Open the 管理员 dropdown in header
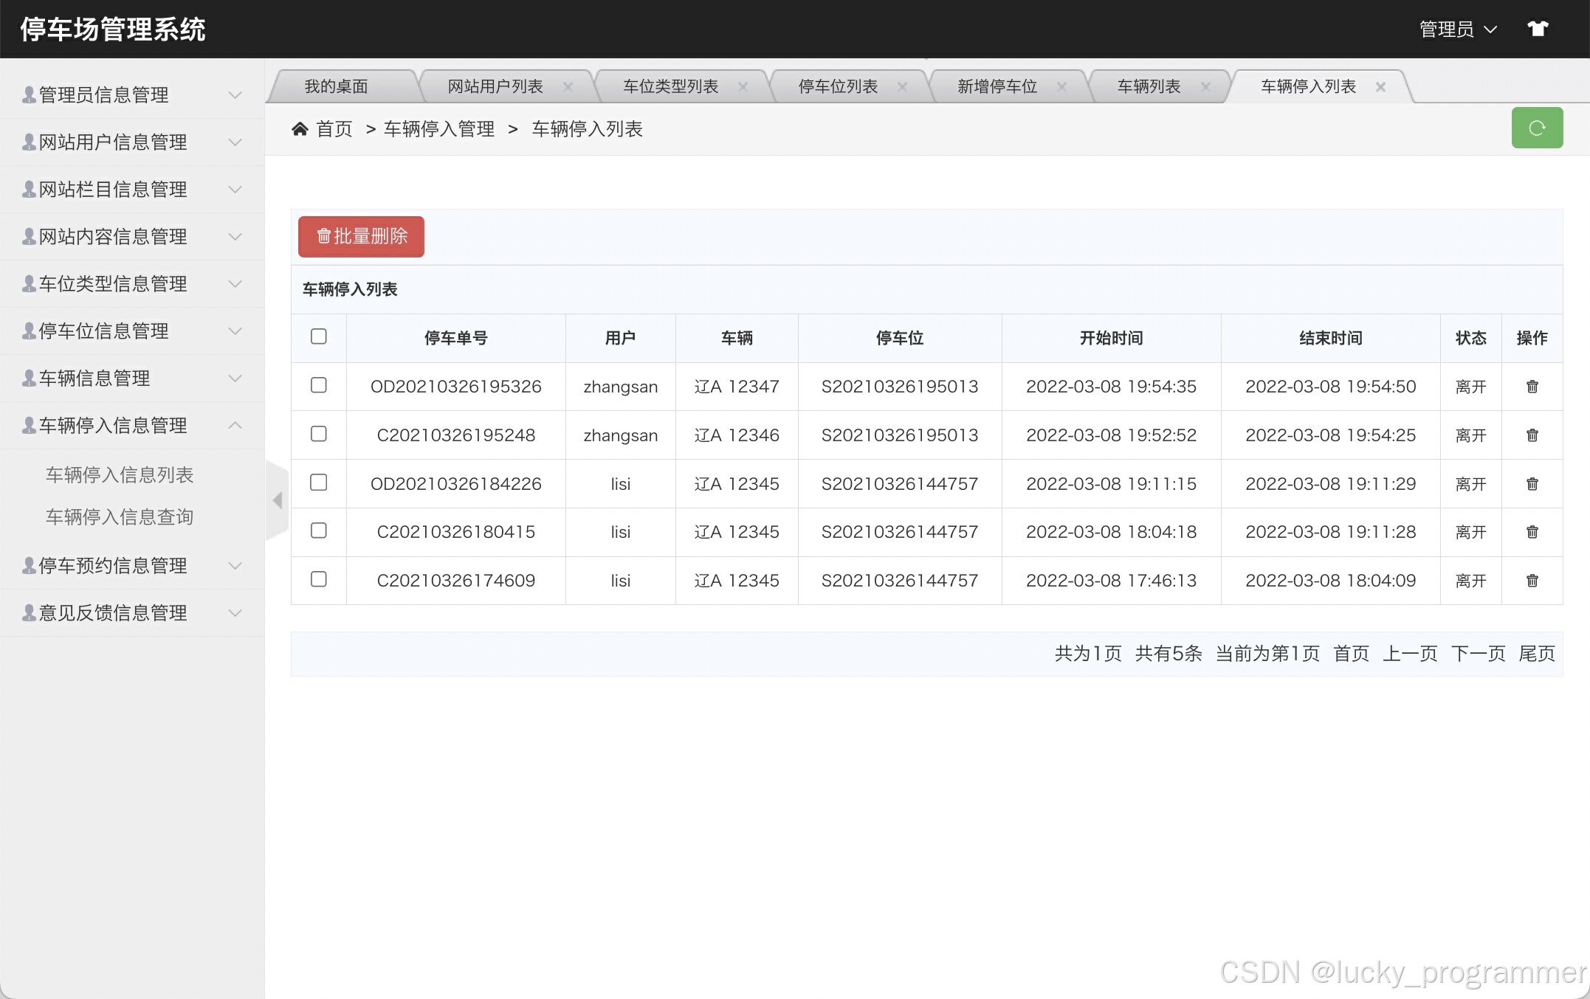1590x999 pixels. tap(1457, 30)
